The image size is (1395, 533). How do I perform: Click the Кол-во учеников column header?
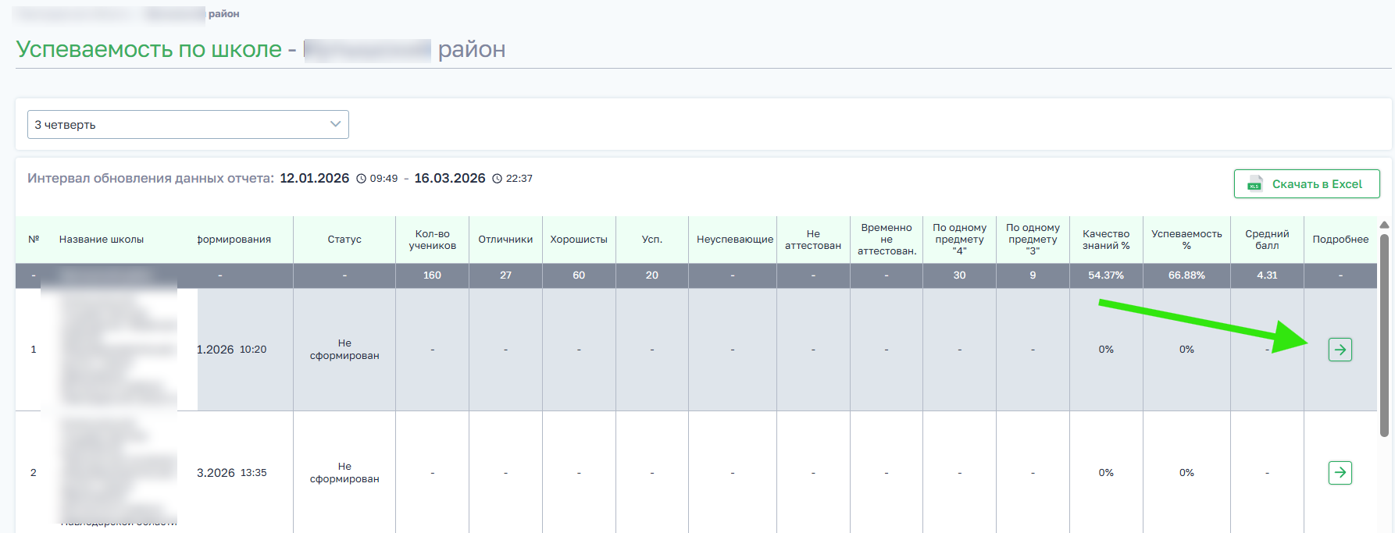[432, 240]
